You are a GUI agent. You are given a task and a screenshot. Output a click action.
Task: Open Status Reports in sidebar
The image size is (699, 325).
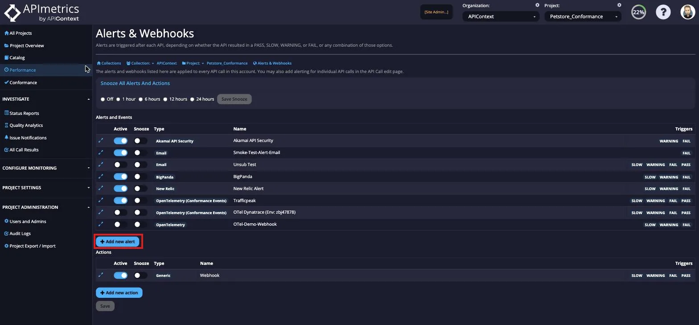(21, 113)
